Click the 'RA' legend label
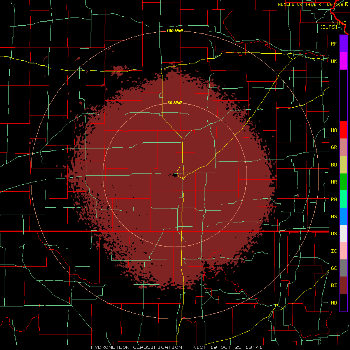 (x=334, y=199)
